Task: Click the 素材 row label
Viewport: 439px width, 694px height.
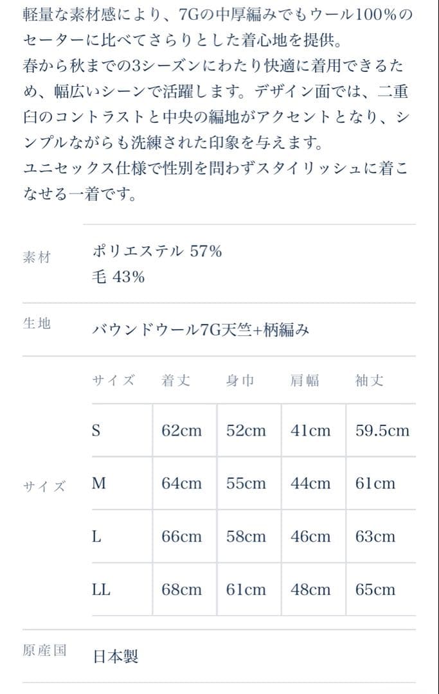Action: click(36, 258)
